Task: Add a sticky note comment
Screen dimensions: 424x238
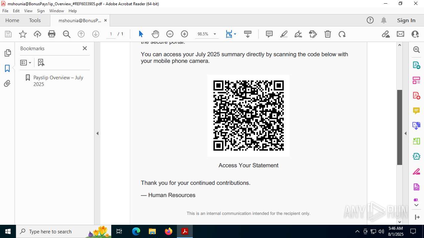Action: tap(269, 34)
